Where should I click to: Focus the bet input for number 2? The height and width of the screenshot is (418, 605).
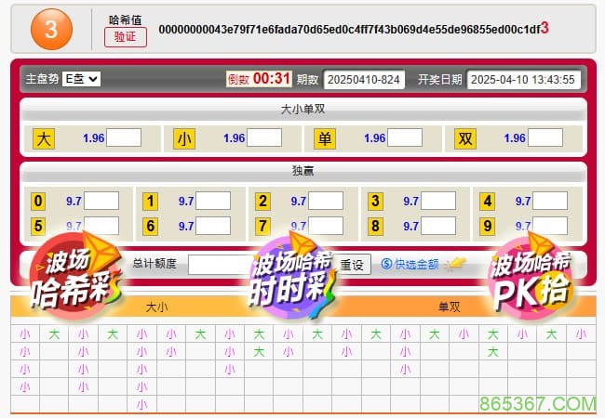326,201
